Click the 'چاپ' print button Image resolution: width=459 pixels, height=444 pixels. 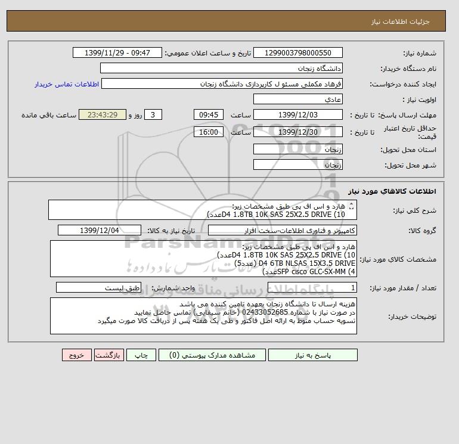(x=141, y=355)
